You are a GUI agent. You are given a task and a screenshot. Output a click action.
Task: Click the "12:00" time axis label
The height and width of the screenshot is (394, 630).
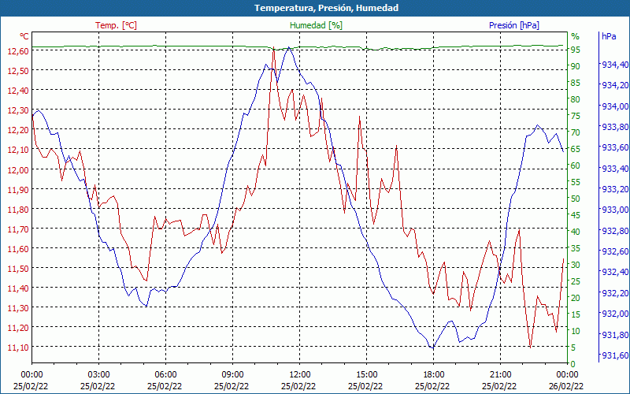(x=300, y=375)
